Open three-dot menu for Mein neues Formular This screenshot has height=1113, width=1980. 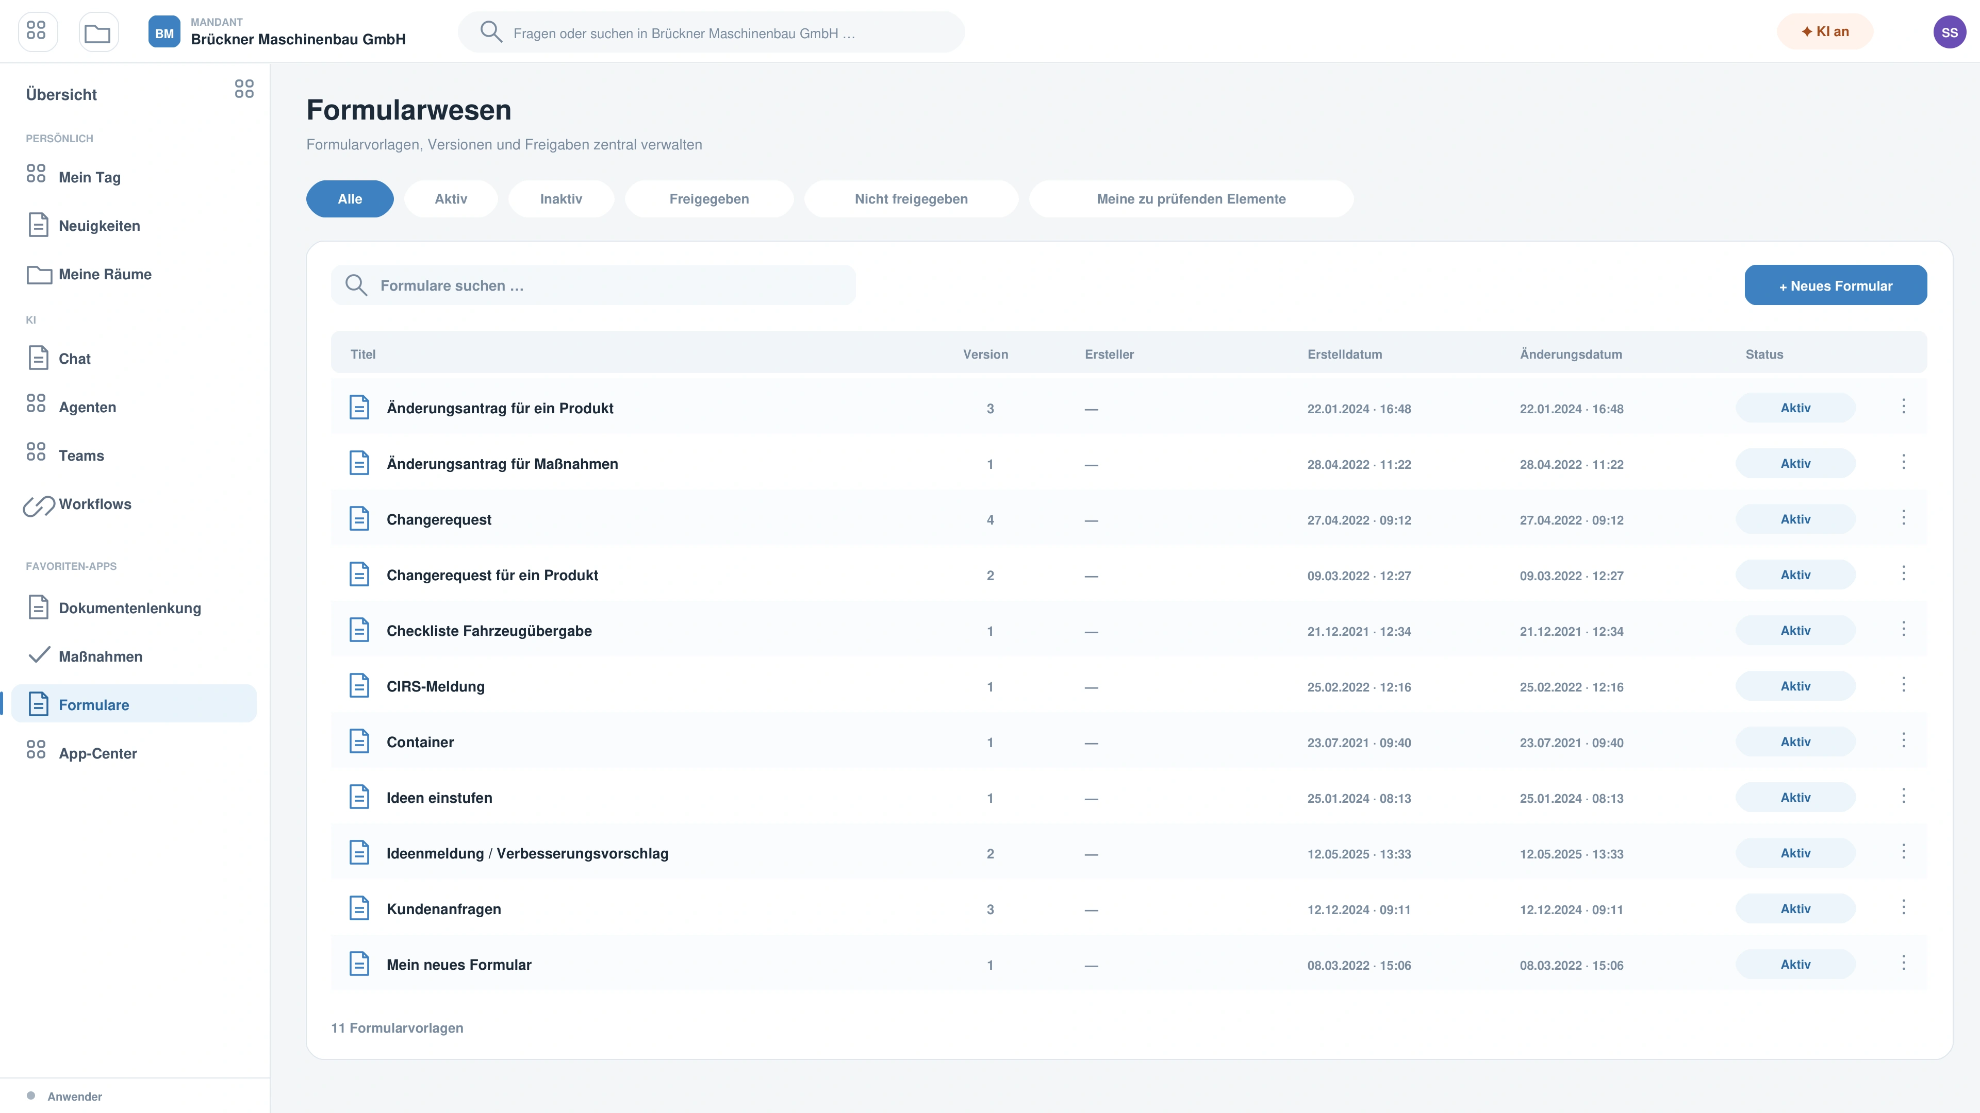(1904, 963)
